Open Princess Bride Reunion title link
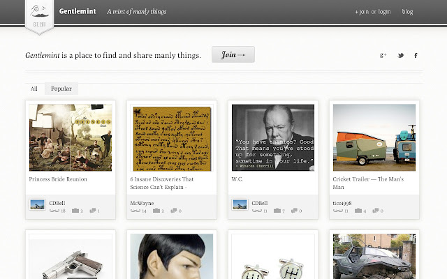The width and height of the screenshot is (447, 279). point(58,179)
